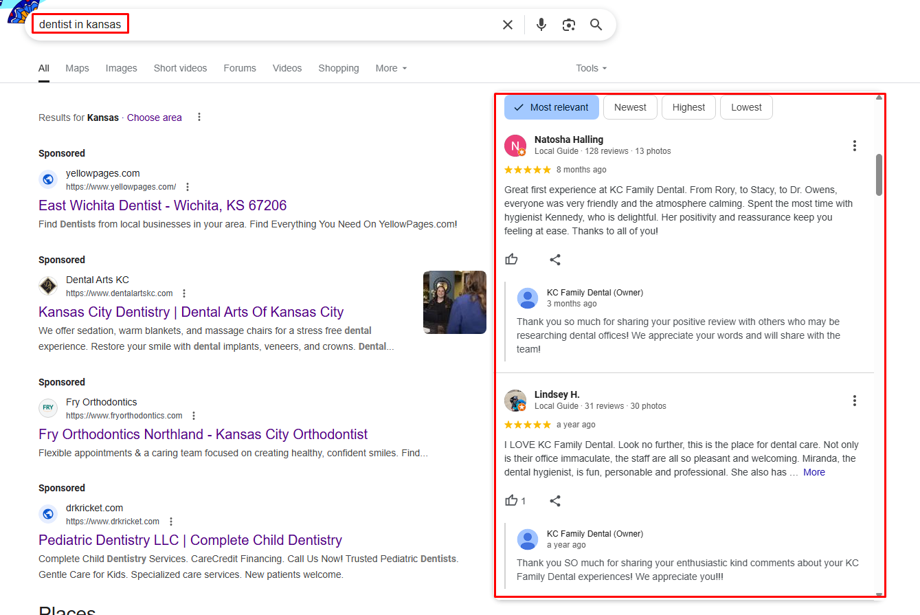
Task: Open the East Wichita Dentist ad link
Action: point(162,205)
